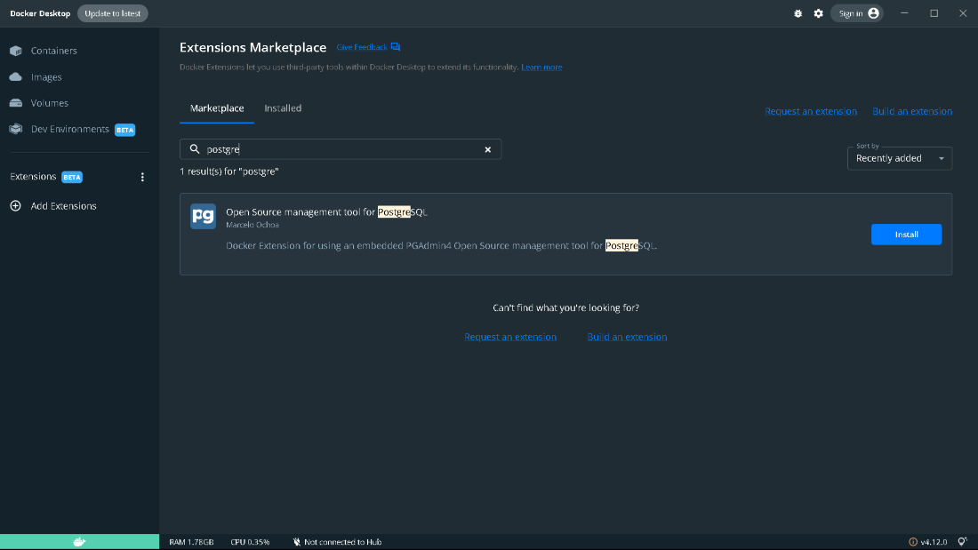Viewport: 978px width, 550px height.
Task: Click the Extensions BETA badge
Action: [x=72, y=177]
